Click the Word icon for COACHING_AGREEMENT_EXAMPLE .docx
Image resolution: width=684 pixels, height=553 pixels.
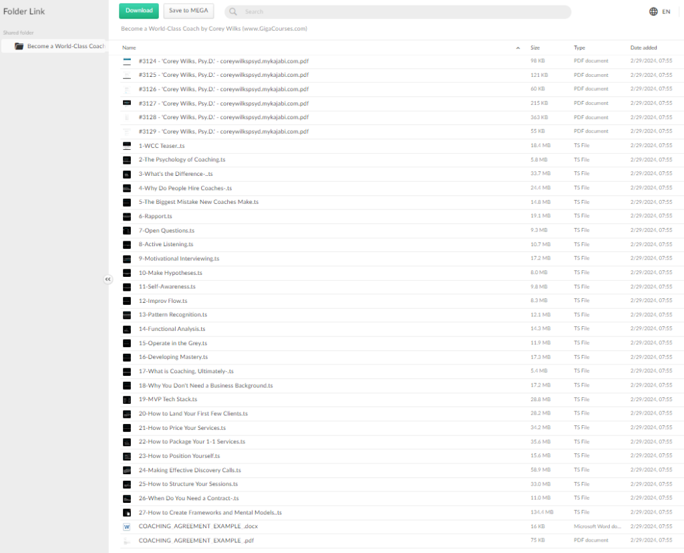(x=127, y=526)
